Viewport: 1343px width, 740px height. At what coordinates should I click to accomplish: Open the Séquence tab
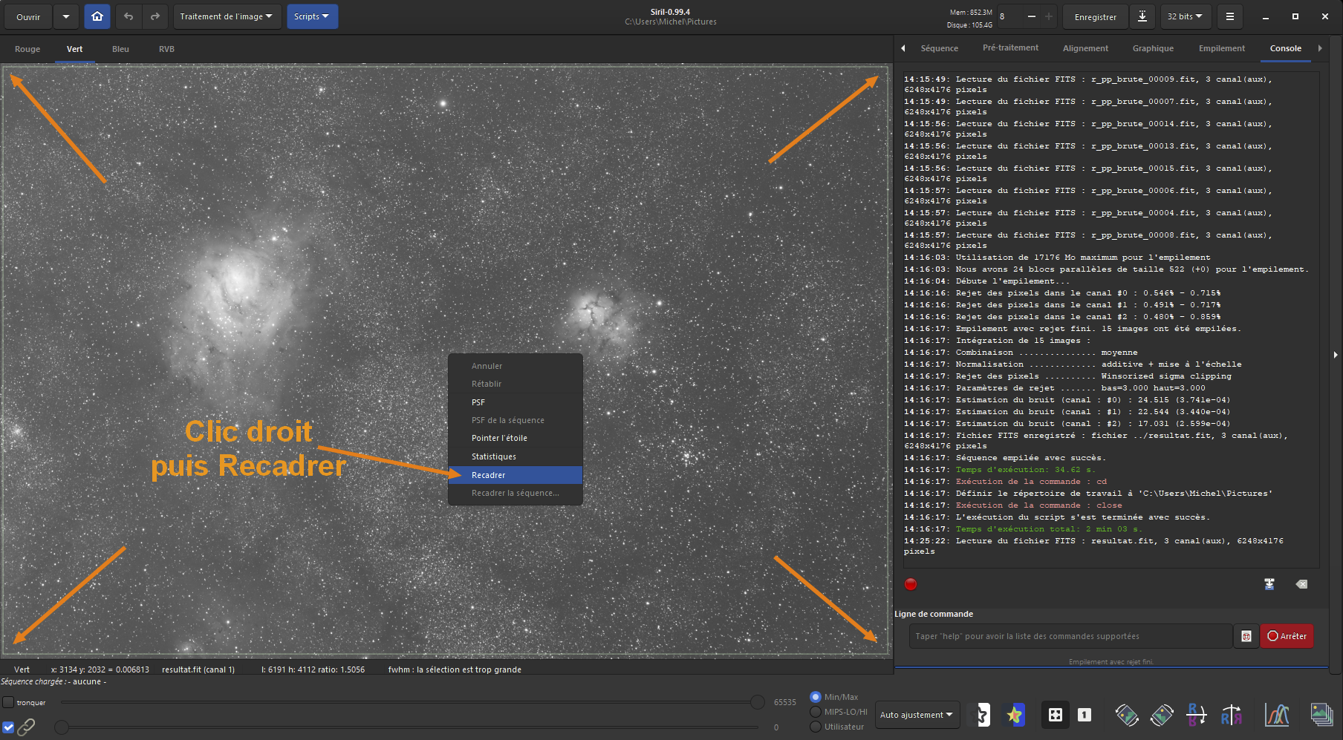pos(939,48)
